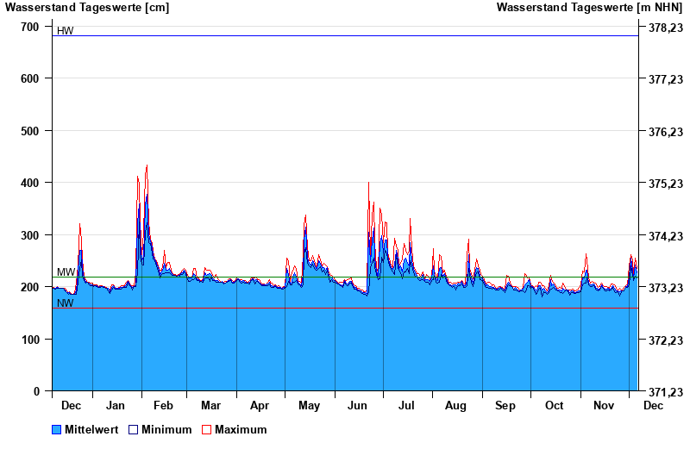Click the MW mean-water line label

66,272
